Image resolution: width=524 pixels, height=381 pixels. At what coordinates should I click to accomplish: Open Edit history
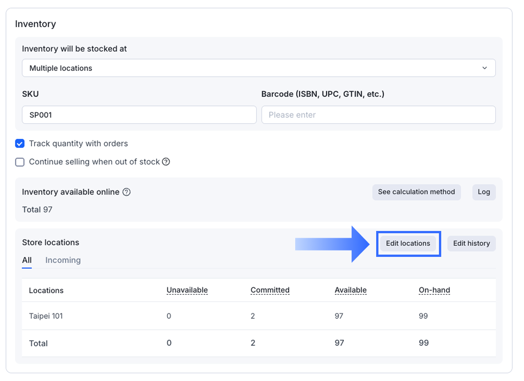coord(471,243)
